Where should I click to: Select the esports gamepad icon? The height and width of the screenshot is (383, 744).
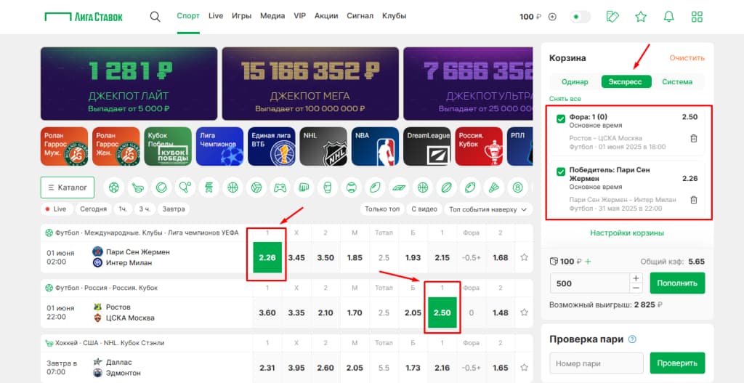point(280,188)
